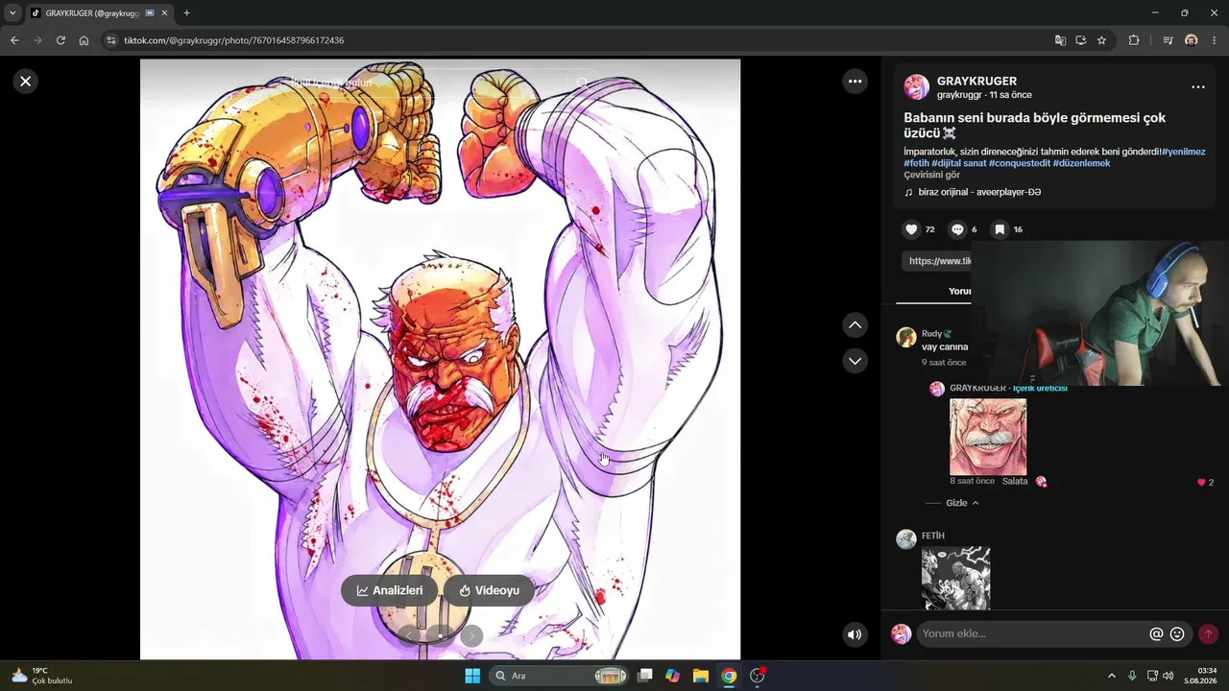Show hidden system tray icons
The image size is (1229, 691).
point(1112,676)
